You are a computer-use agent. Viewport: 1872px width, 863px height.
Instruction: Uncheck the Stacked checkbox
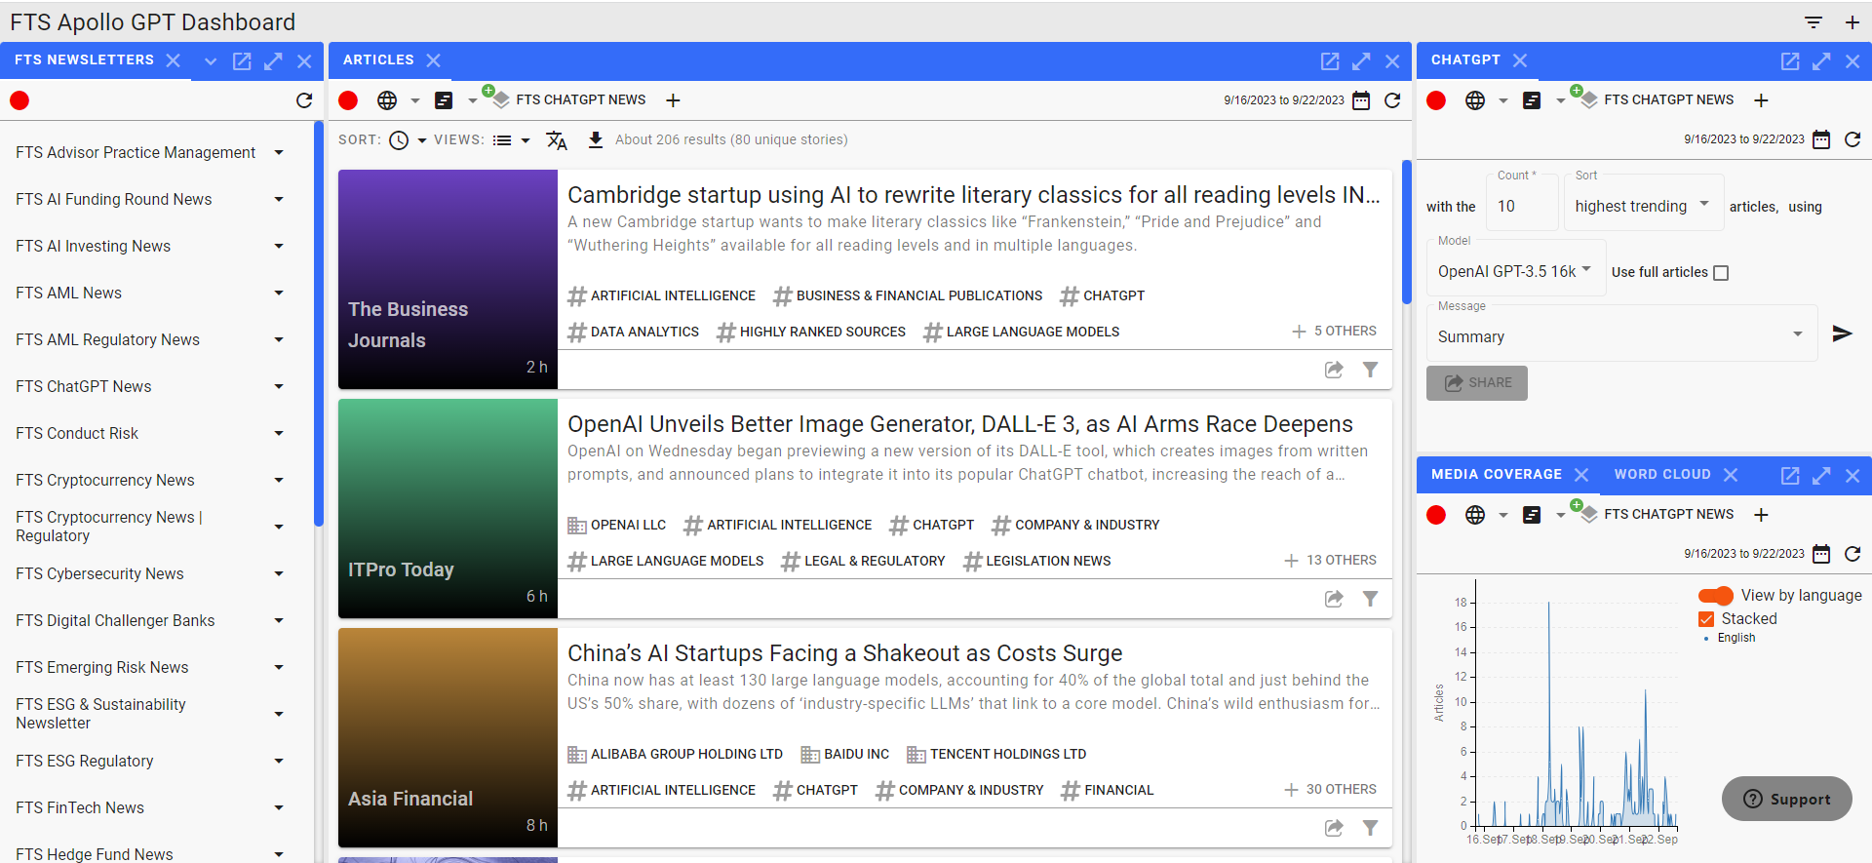[1706, 619]
